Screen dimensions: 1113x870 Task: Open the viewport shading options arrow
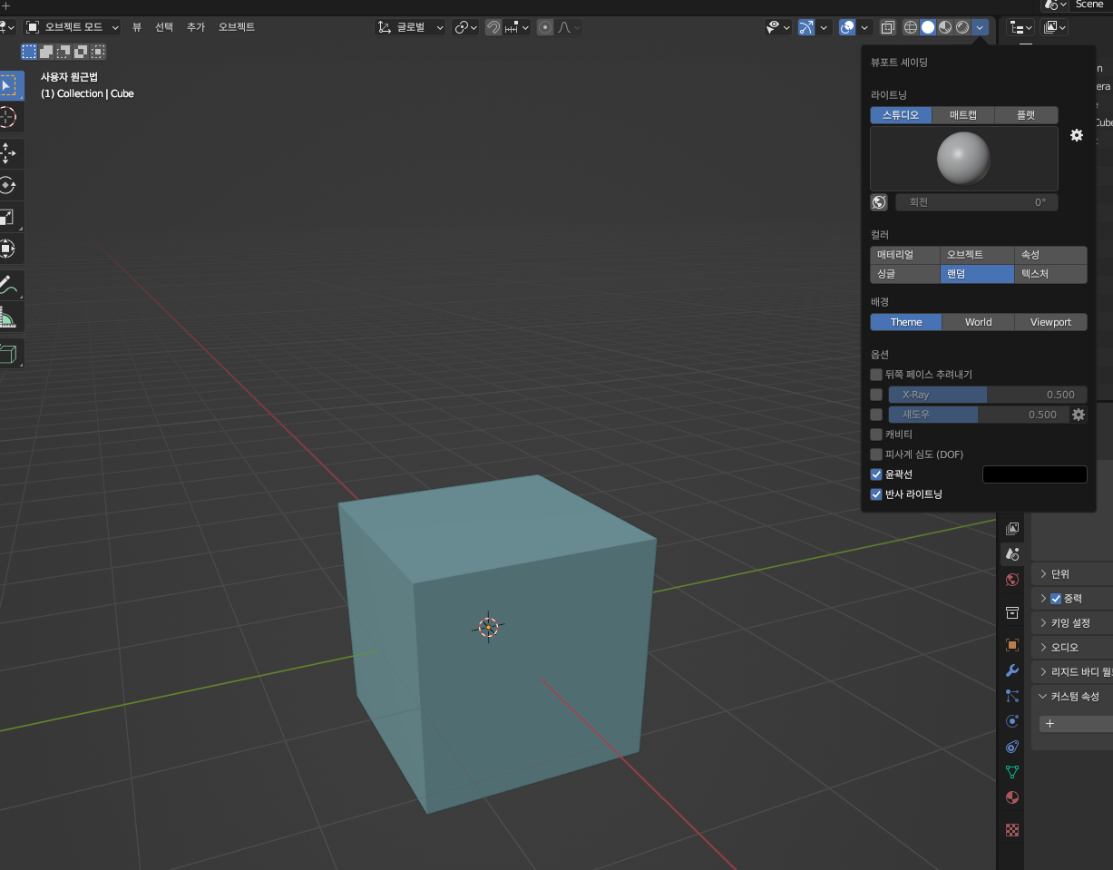pos(981,27)
